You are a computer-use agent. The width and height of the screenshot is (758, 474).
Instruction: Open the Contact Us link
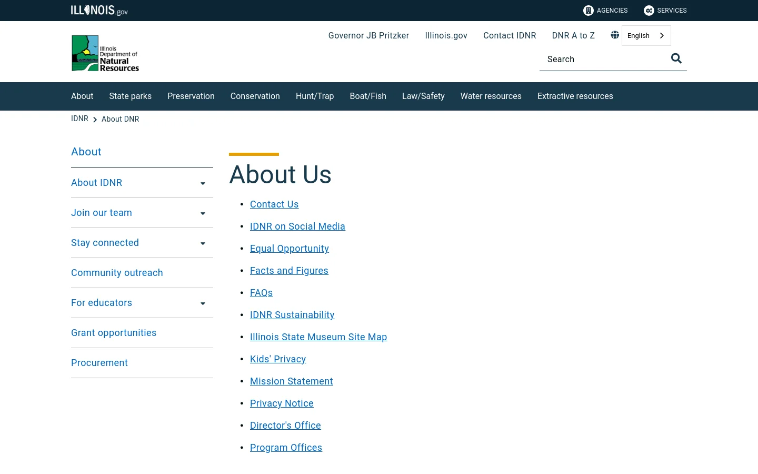(274, 204)
